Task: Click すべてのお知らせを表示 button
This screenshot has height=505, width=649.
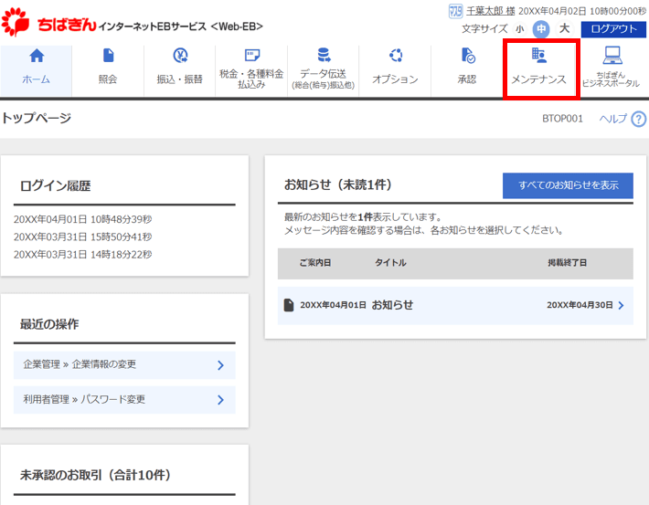Action: (x=568, y=185)
